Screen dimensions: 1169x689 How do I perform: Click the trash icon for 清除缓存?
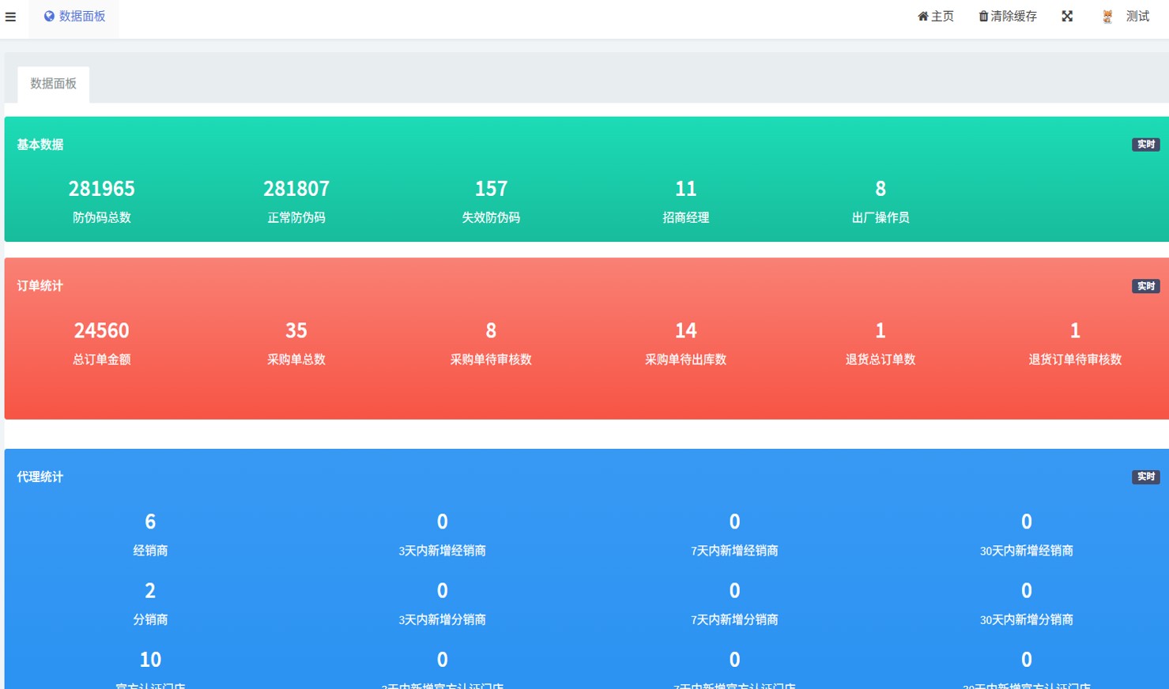point(983,17)
